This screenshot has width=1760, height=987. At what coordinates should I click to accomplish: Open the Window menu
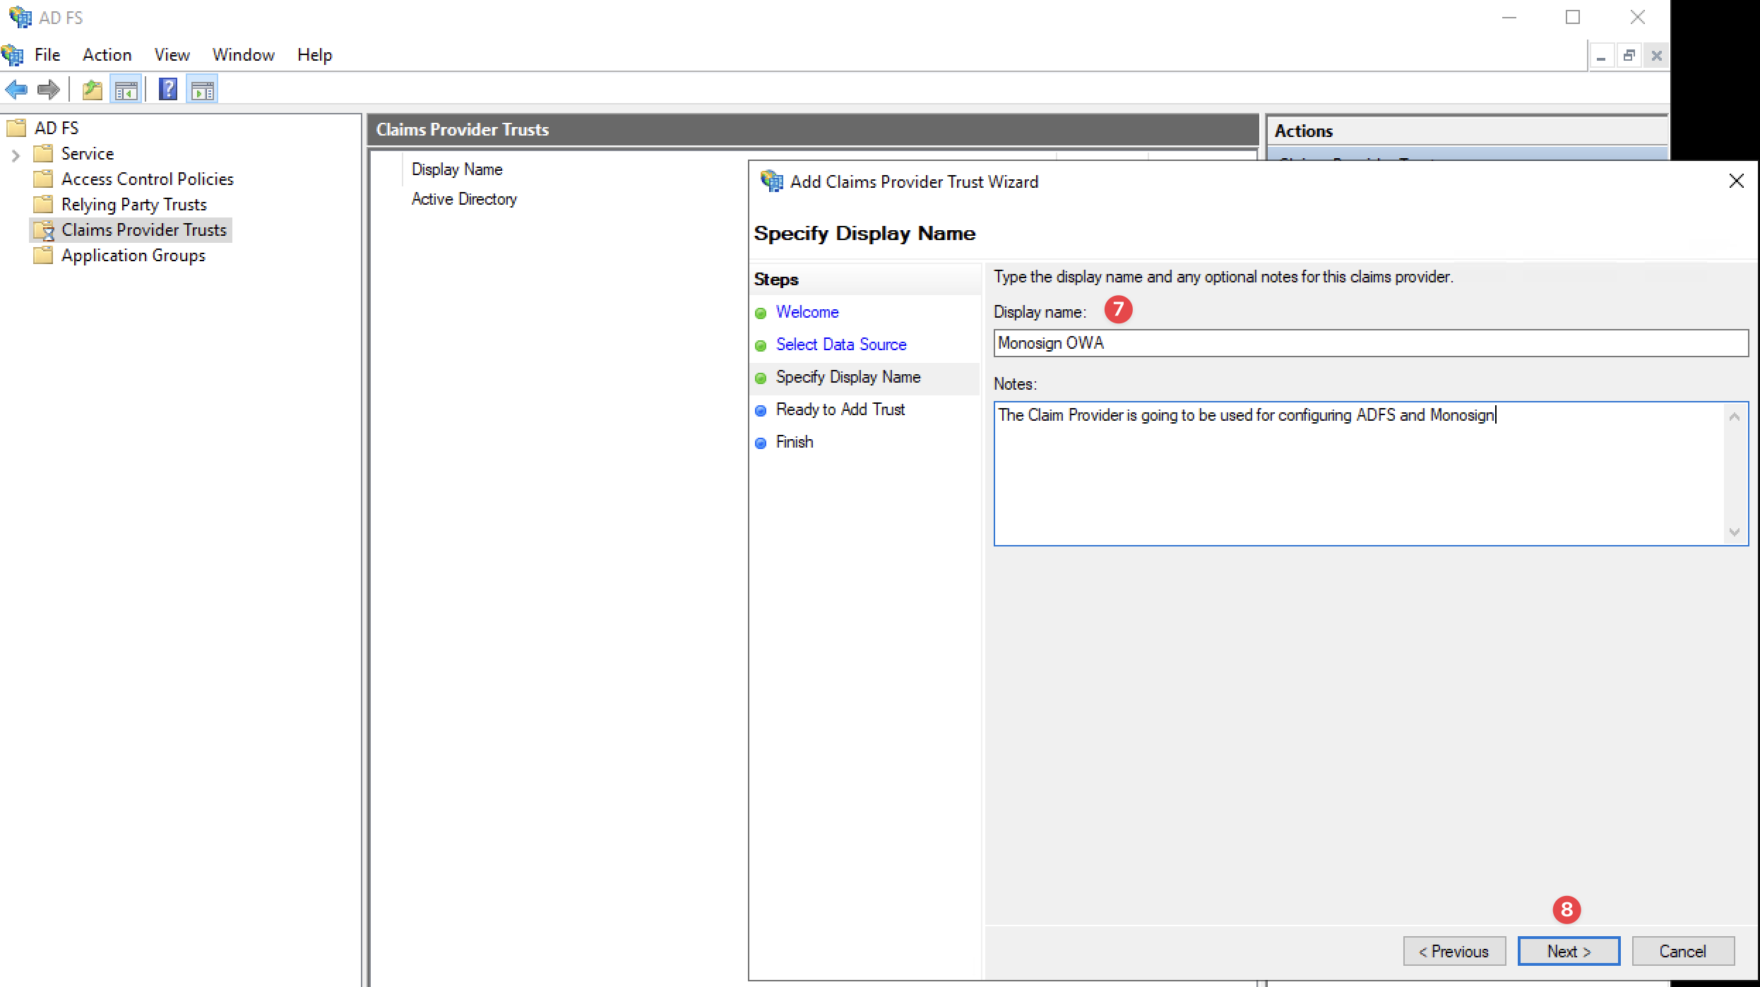[243, 54]
